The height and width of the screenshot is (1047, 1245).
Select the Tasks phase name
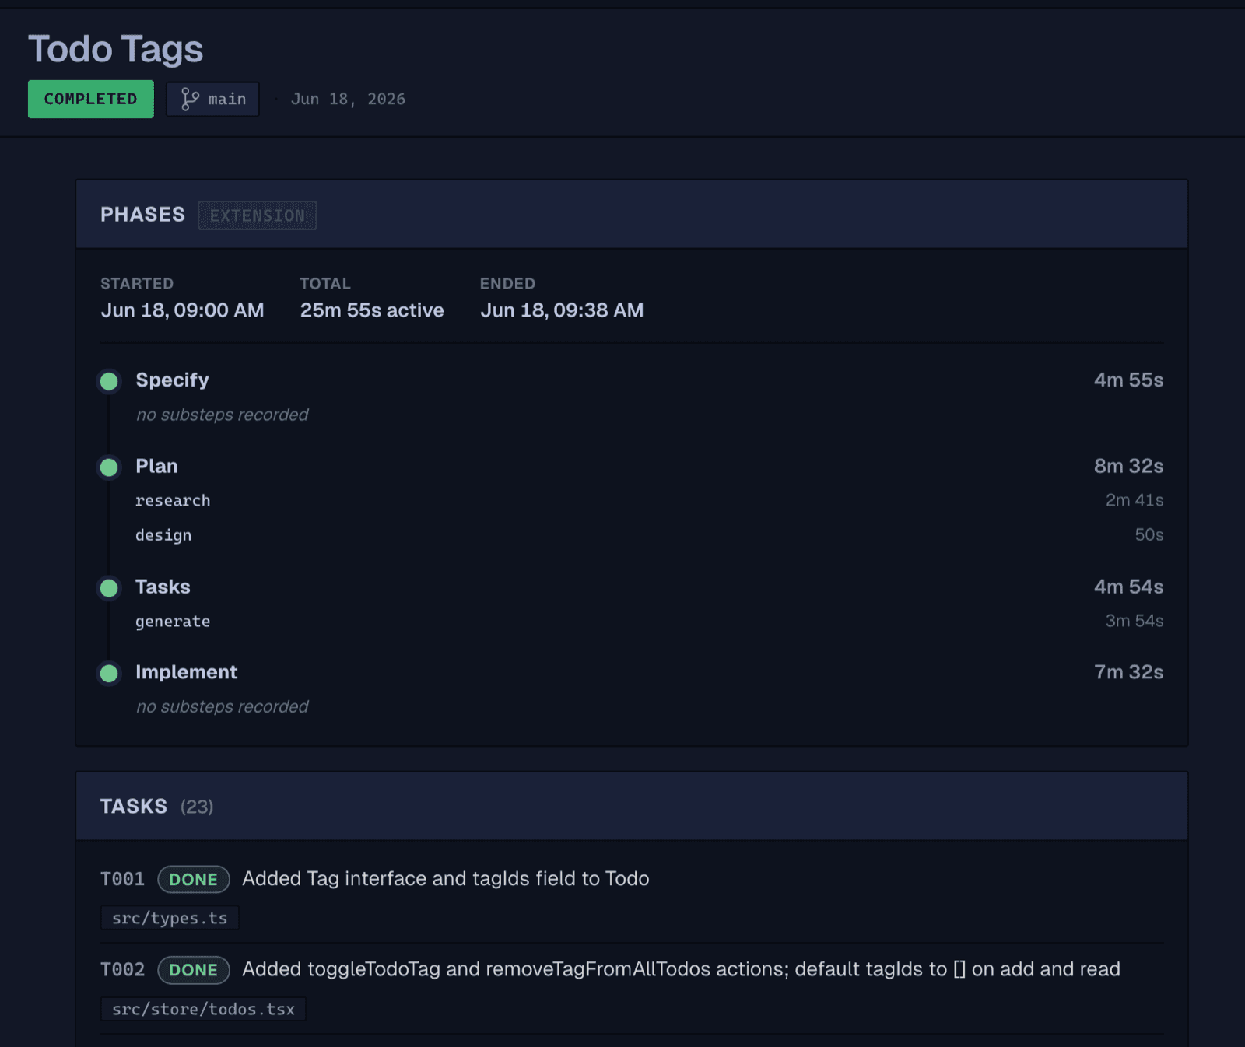point(163,587)
